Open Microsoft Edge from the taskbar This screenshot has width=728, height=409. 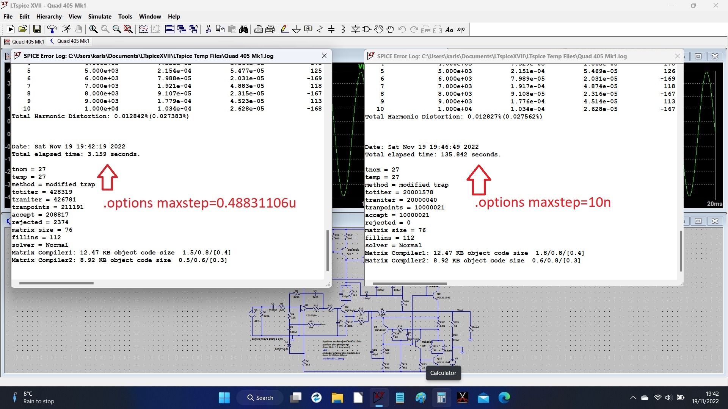(x=504, y=398)
